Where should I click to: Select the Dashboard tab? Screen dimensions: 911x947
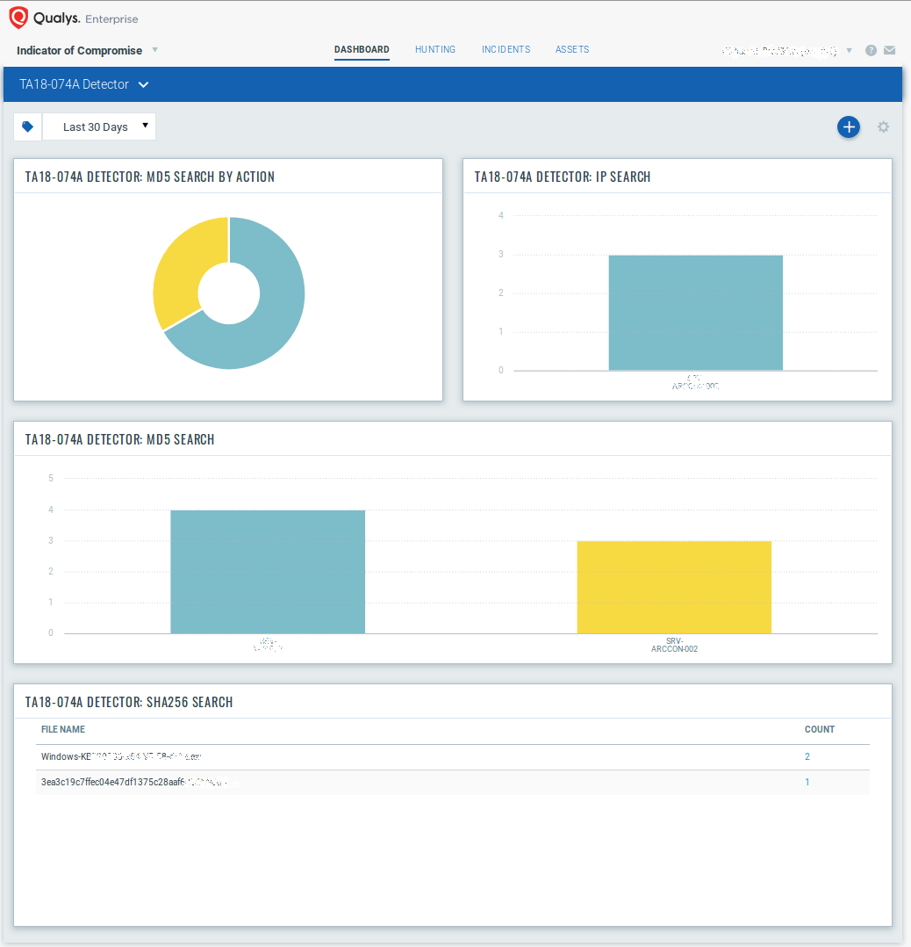pos(362,50)
